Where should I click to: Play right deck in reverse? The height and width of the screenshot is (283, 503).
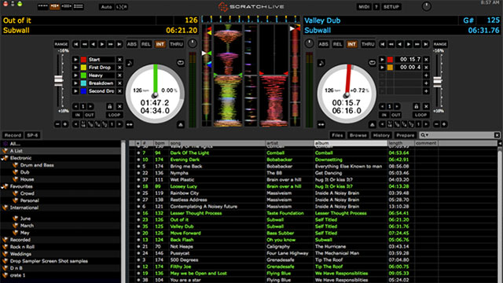point(400,44)
